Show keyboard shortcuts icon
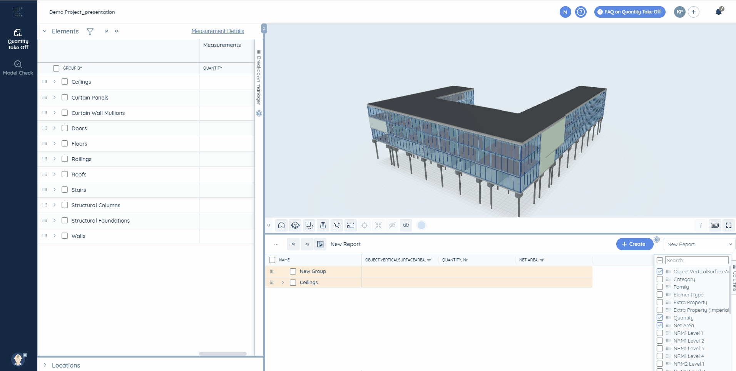 (x=715, y=225)
